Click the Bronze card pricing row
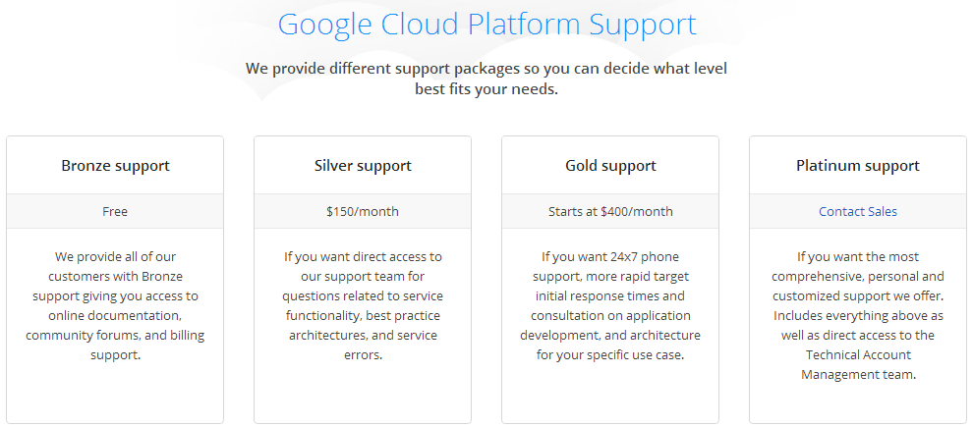This screenshot has width=973, height=427. 115,211
